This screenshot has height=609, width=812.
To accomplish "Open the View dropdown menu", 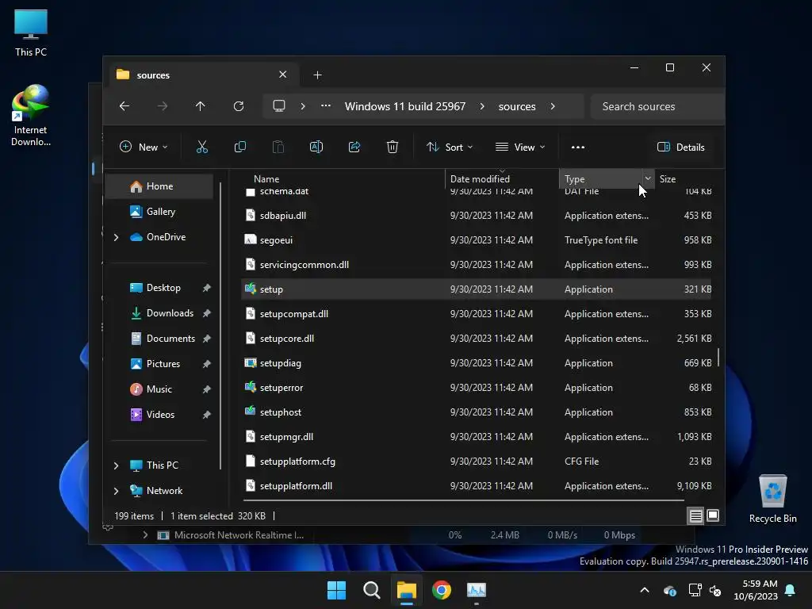I will (x=520, y=147).
